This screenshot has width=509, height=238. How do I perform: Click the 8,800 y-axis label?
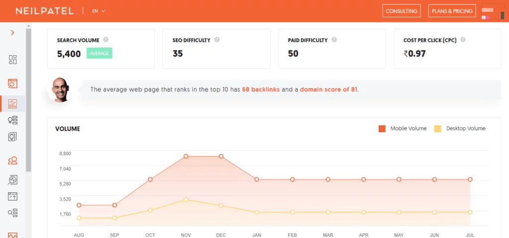(x=65, y=154)
